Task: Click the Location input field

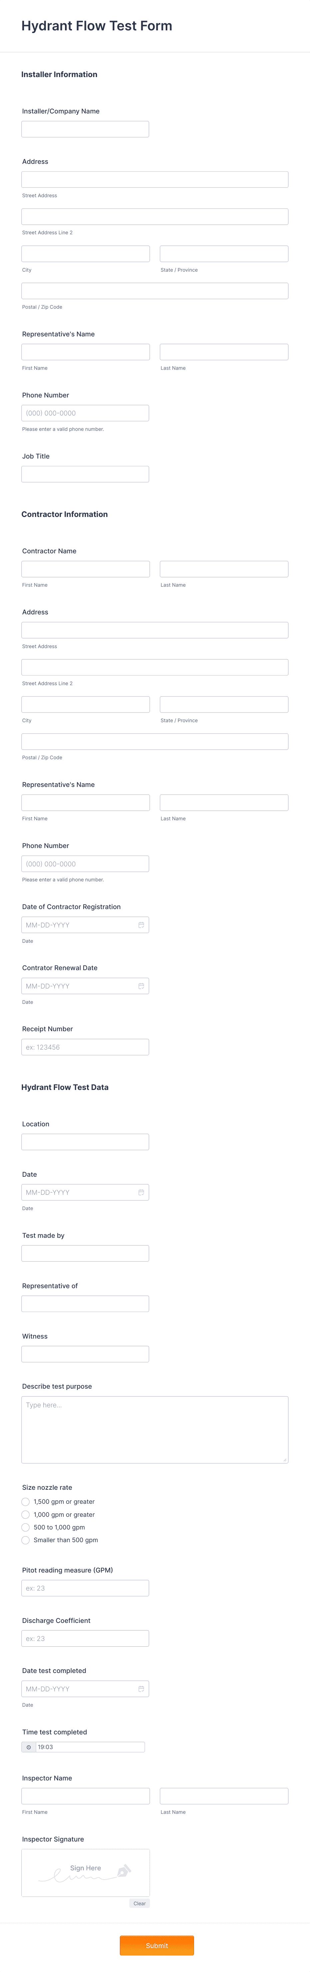Action: click(x=85, y=1141)
